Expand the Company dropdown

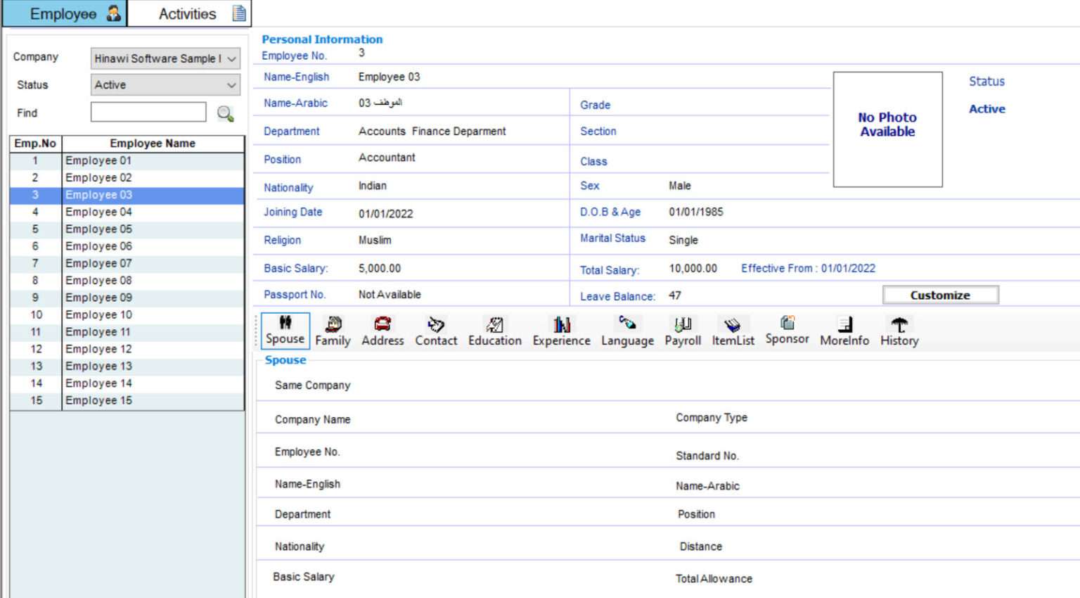coord(231,59)
